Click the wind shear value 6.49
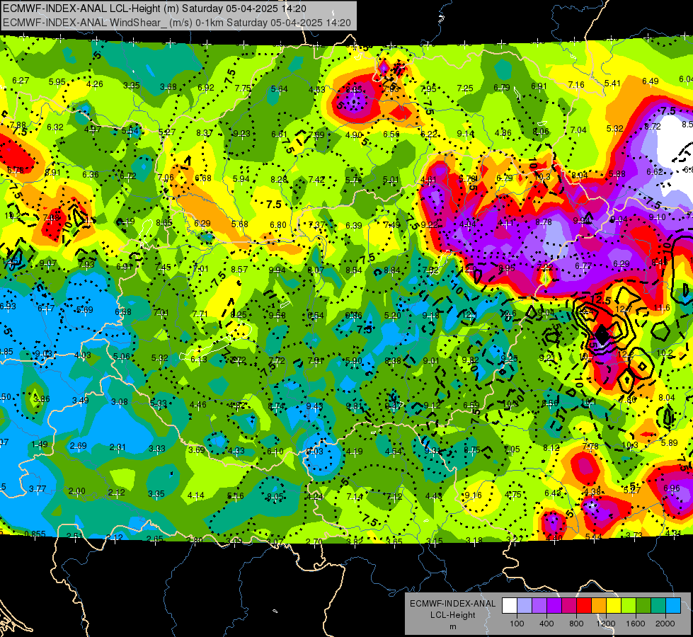This screenshot has width=693, height=637. click(650, 81)
